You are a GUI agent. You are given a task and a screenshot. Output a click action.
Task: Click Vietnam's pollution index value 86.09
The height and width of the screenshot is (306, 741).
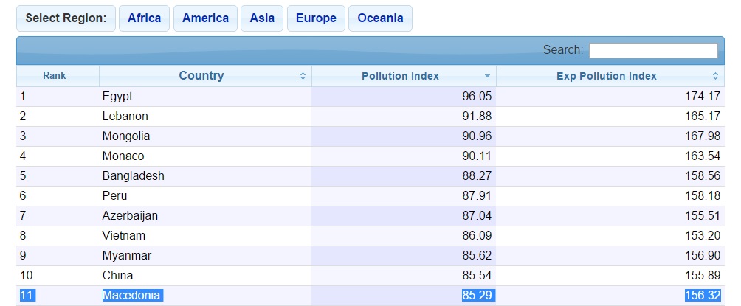coord(477,236)
